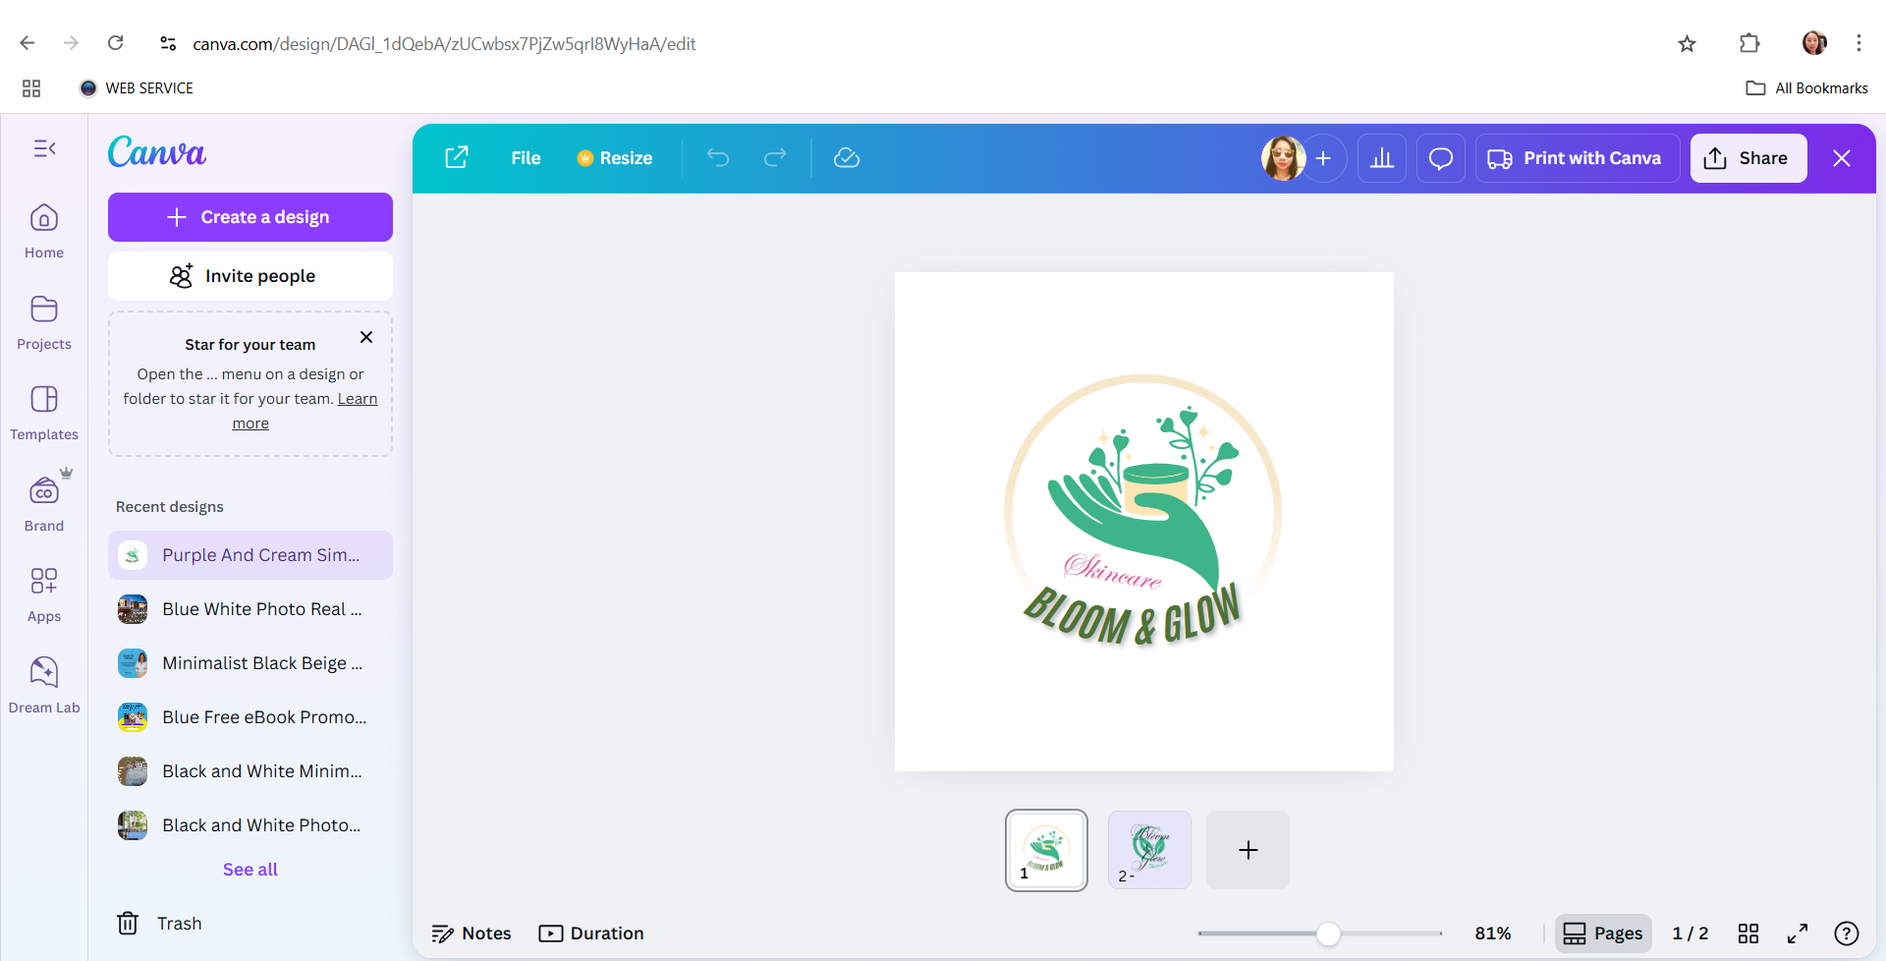Toggle the Pages view button
The width and height of the screenshot is (1886, 961).
(1603, 933)
